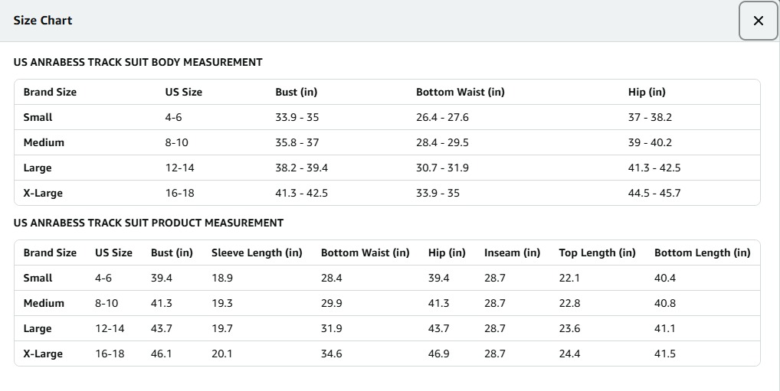
Task: Select the Track Suit Product Measurement heading
Action: point(149,223)
